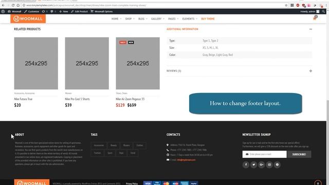The height and width of the screenshot is (185, 329).
Task: Click the Style tag in footer
Action: pos(121,153)
